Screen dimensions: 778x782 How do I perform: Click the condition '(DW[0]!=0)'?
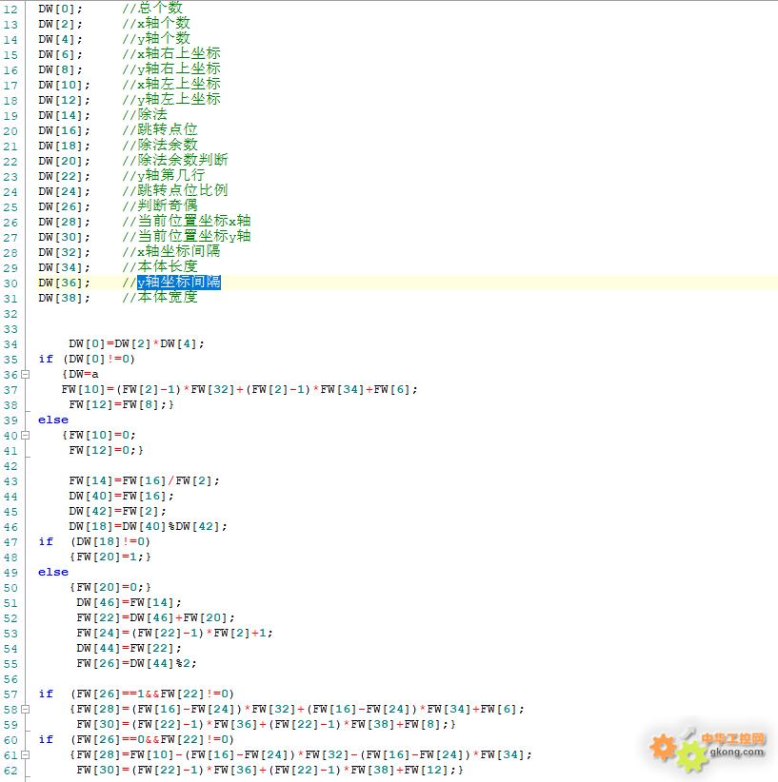pos(99,359)
